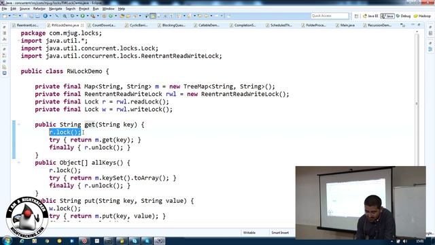The image size is (435, 245).
Task: Click the presenter webcam video inset
Action: tap(361, 203)
